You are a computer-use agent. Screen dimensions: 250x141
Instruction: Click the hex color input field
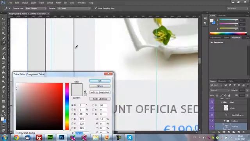point(82,133)
